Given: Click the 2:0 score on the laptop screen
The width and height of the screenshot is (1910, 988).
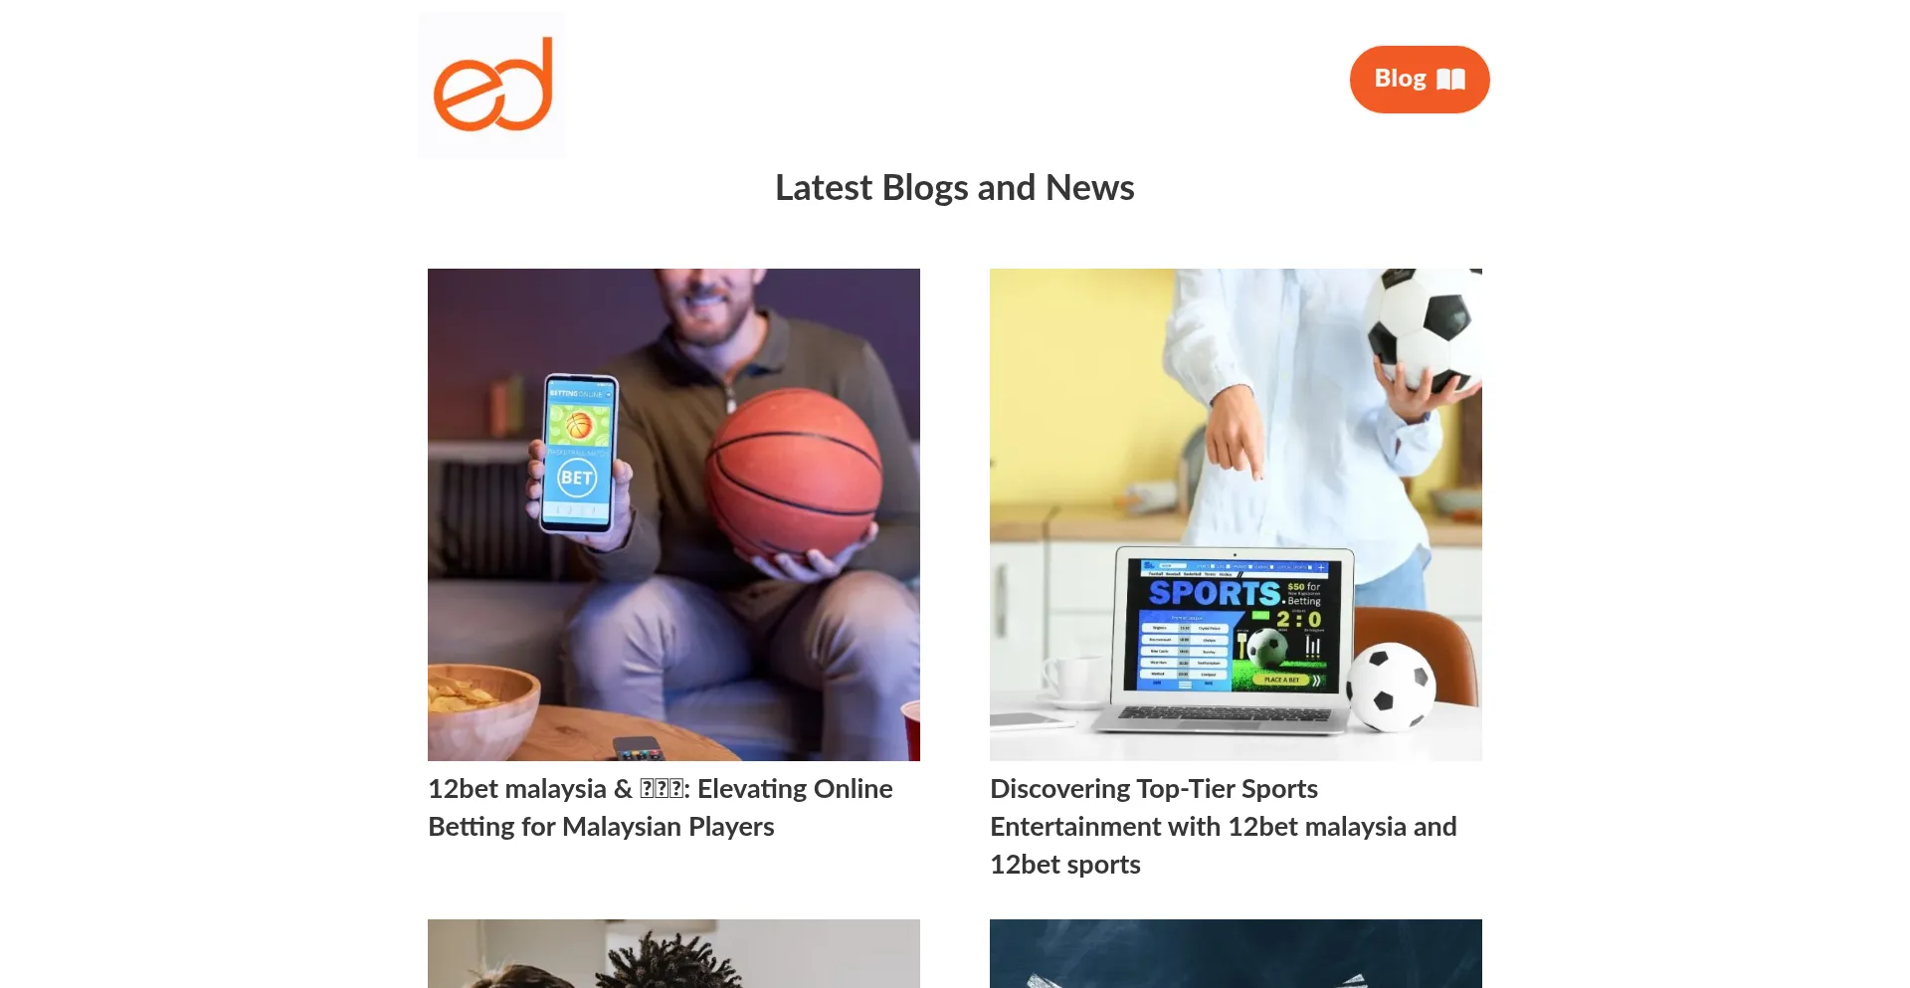Looking at the screenshot, I should [1299, 620].
